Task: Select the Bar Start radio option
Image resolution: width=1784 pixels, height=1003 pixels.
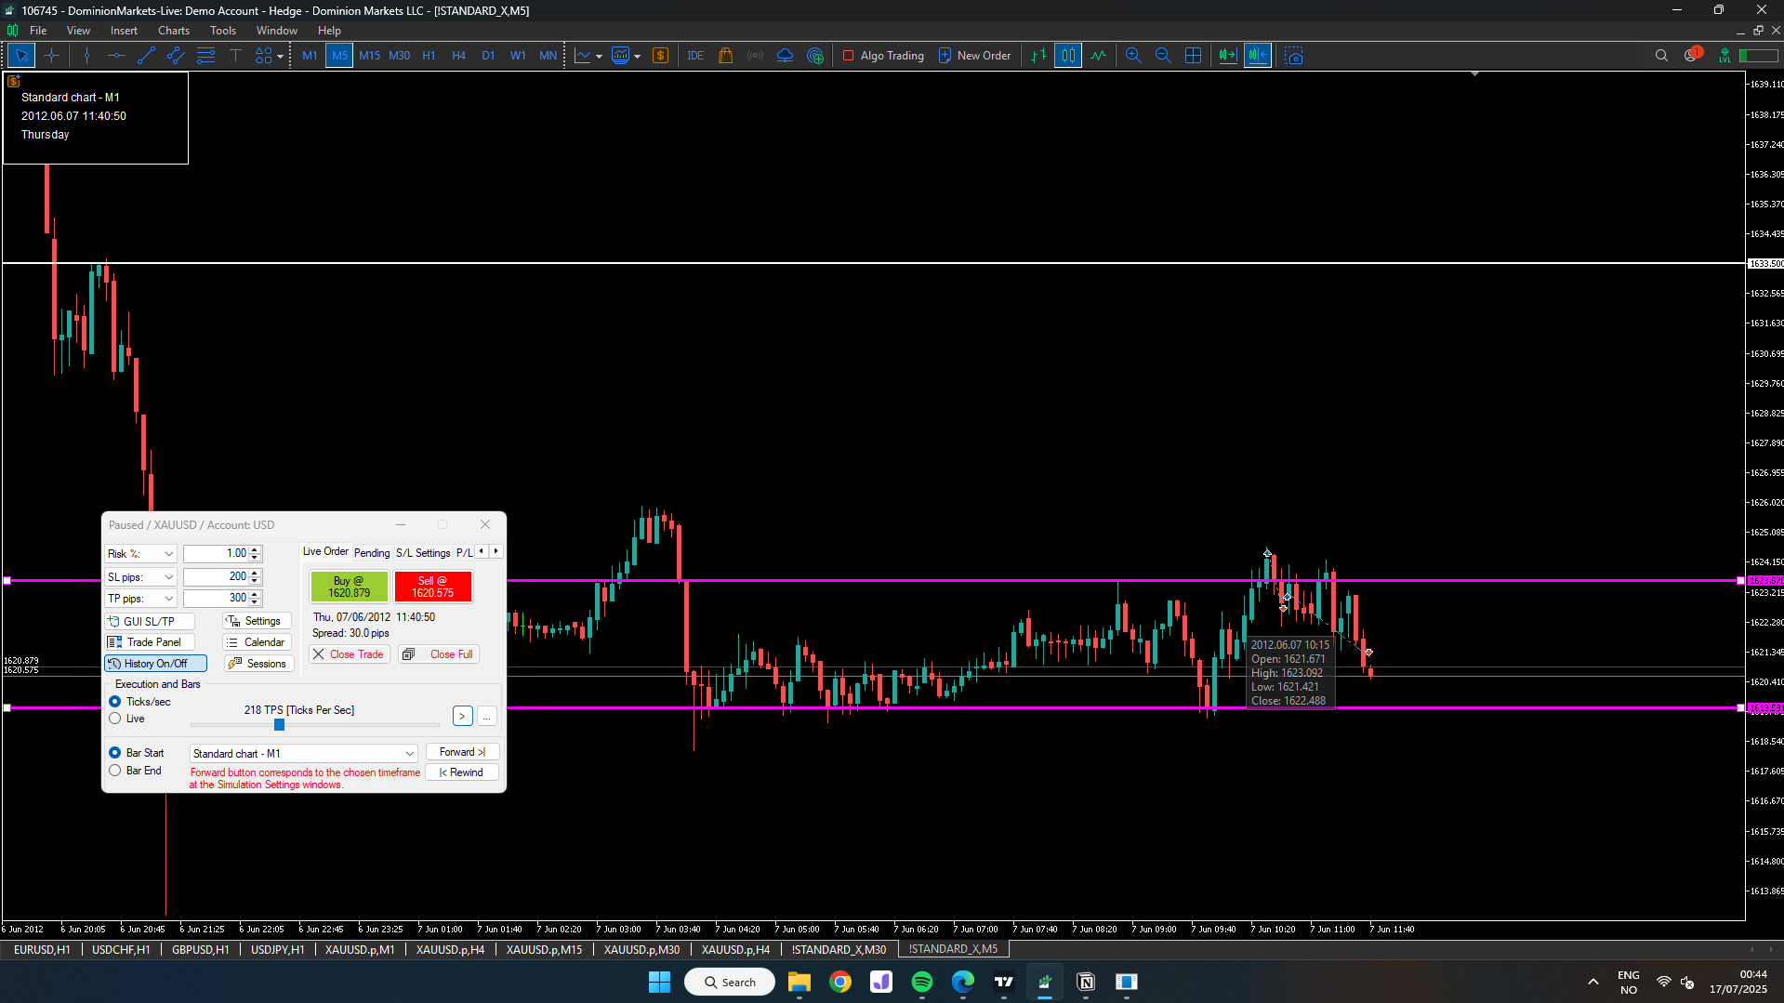Action: [x=115, y=753]
